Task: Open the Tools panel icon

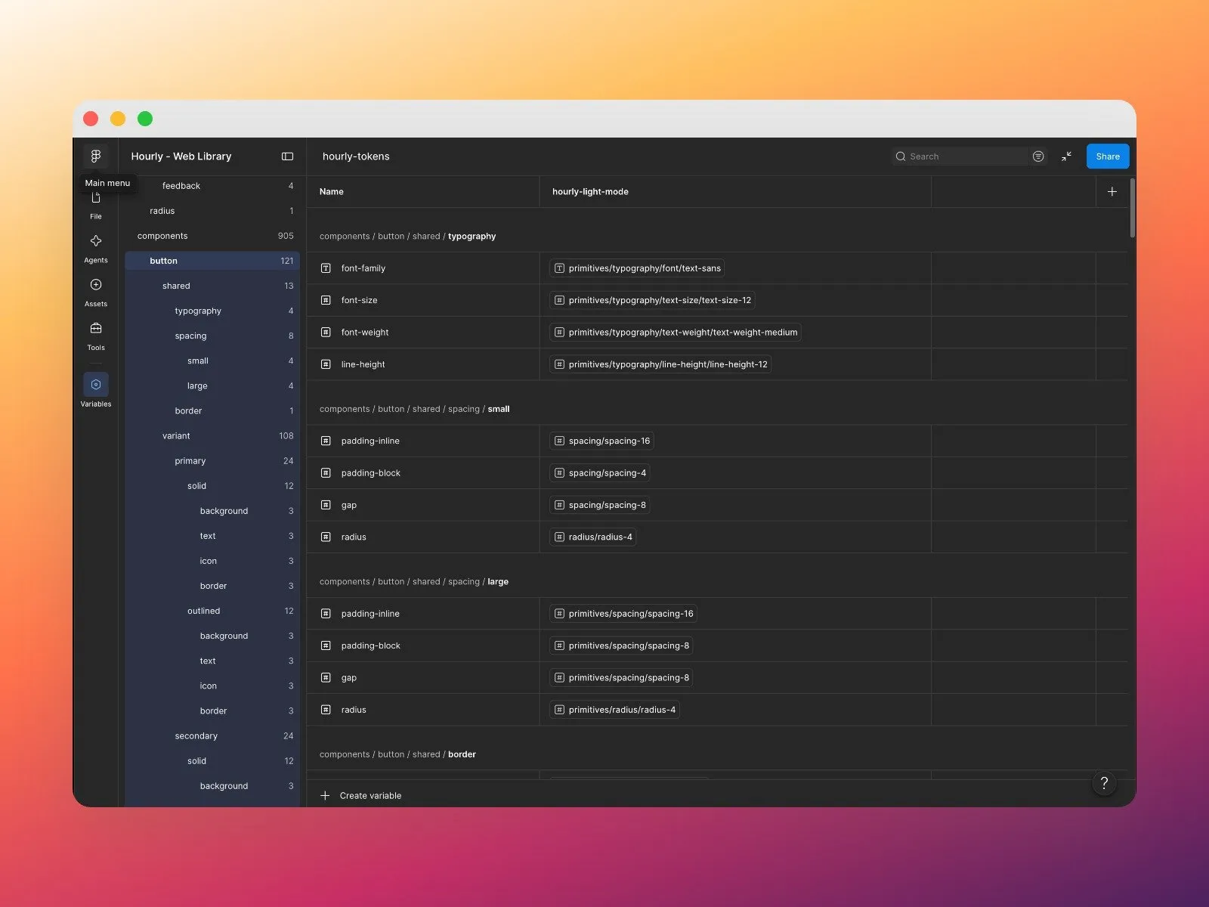Action: pyautogui.click(x=96, y=329)
